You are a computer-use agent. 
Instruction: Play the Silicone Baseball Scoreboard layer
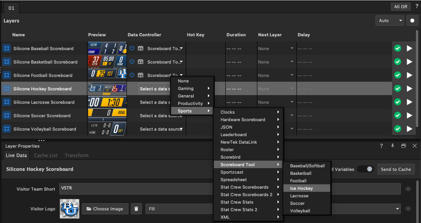point(410,49)
